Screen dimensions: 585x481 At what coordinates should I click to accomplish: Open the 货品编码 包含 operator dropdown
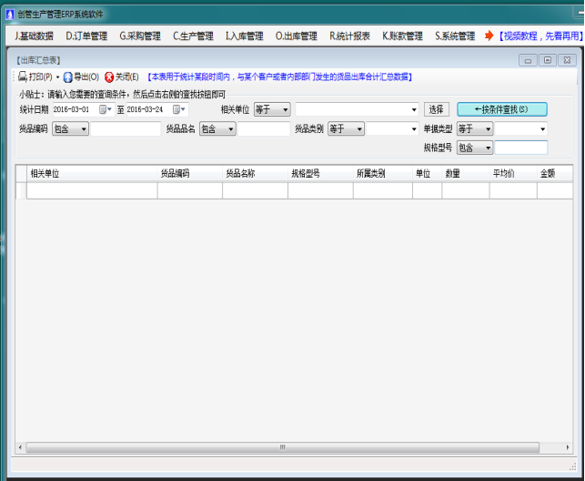[x=70, y=129]
